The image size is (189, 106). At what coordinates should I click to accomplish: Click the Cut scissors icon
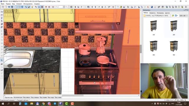(x=139, y=7)
